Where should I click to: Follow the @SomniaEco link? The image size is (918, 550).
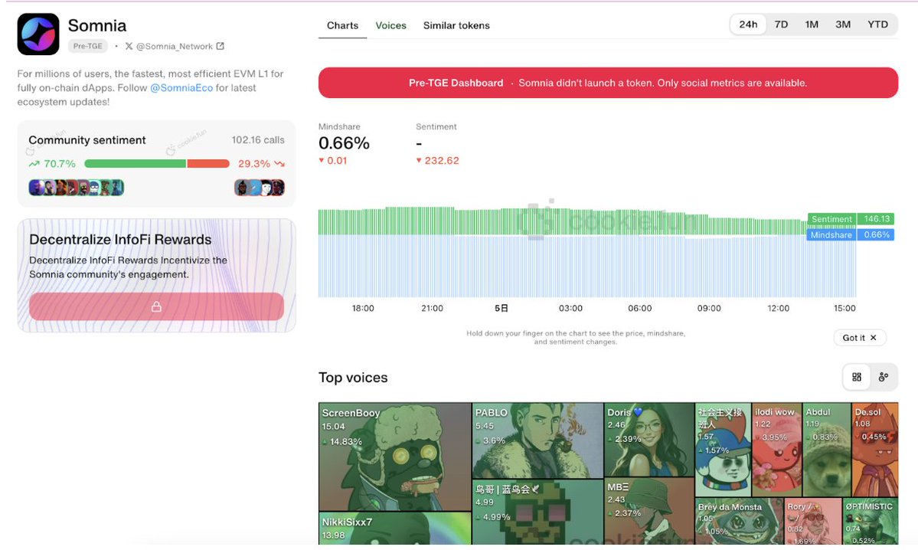click(x=181, y=88)
